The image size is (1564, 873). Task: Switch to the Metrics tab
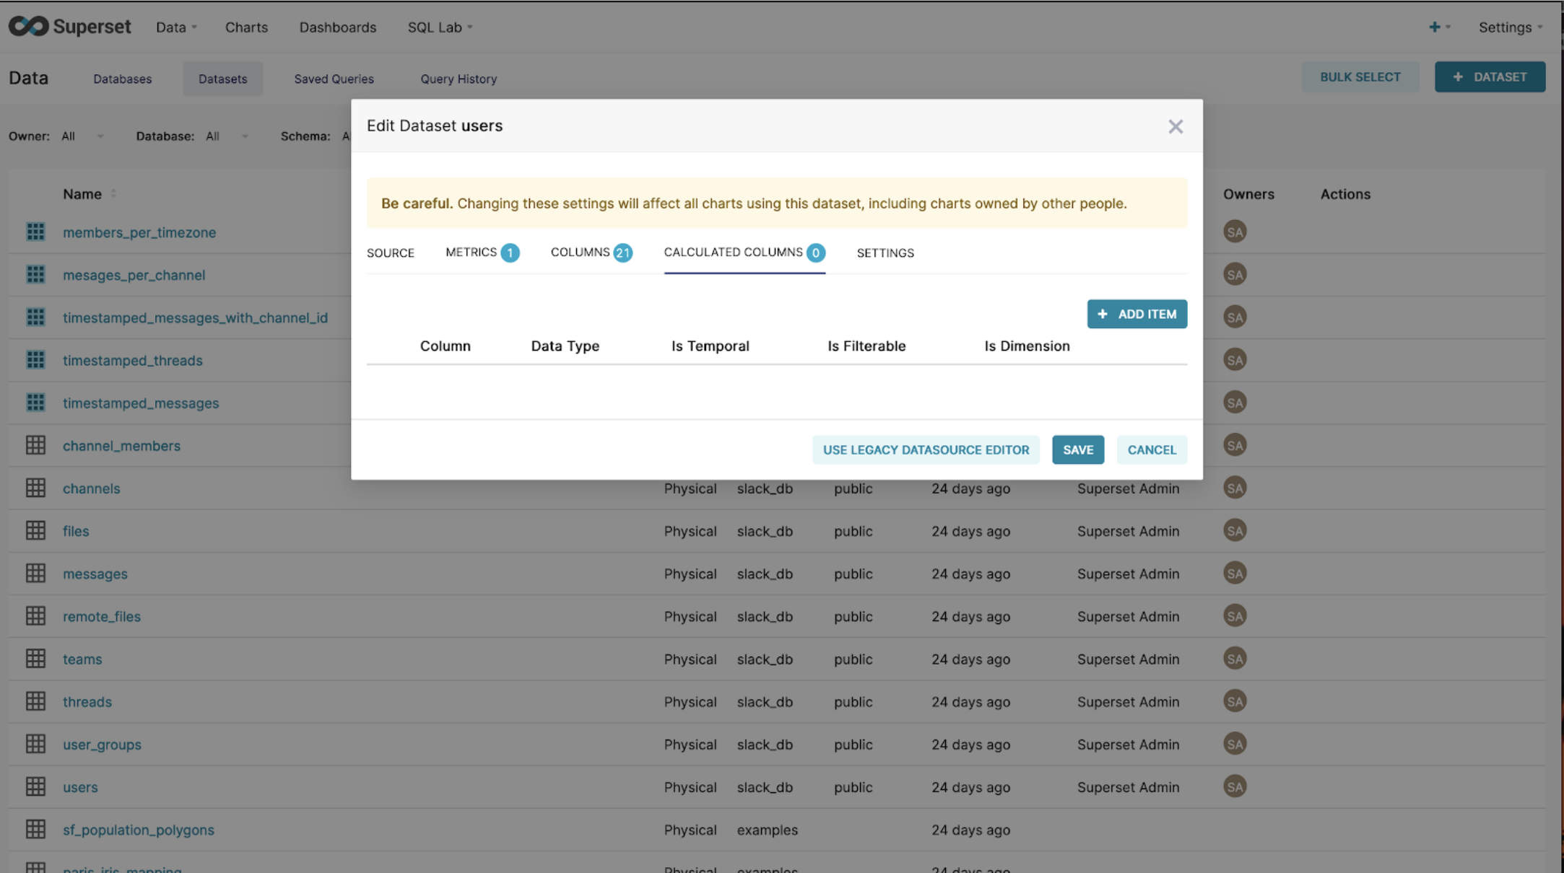[481, 253]
